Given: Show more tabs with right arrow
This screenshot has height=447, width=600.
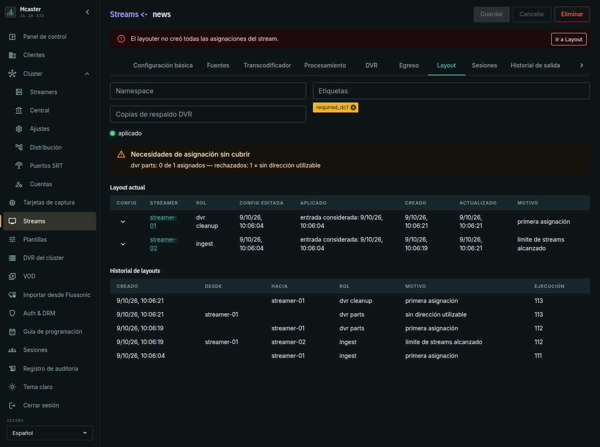Looking at the screenshot, I should pos(582,65).
